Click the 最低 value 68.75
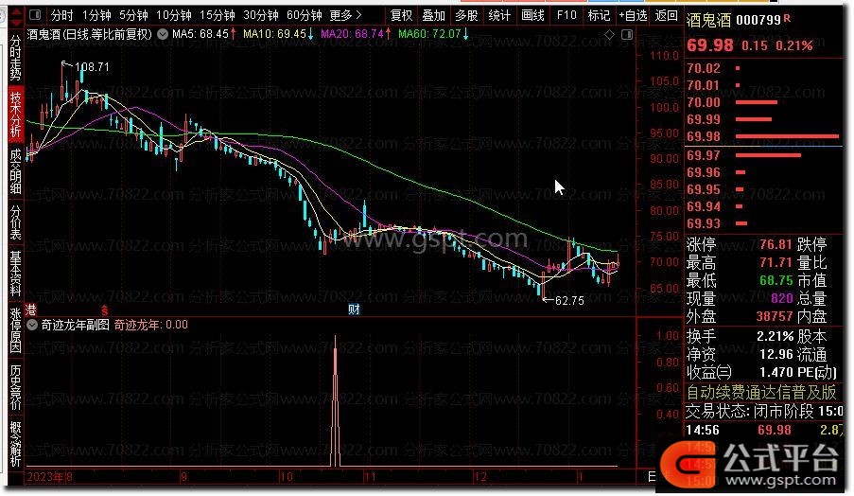The height and width of the screenshot is (496, 854). (776, 281)
